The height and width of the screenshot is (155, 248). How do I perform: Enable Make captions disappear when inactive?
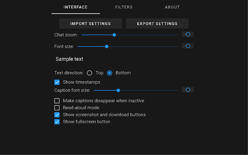(x=57, y=101)
